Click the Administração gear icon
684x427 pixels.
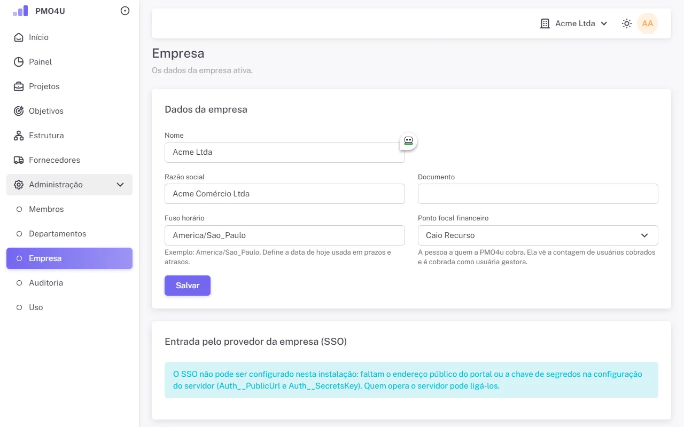pos(19,185)
